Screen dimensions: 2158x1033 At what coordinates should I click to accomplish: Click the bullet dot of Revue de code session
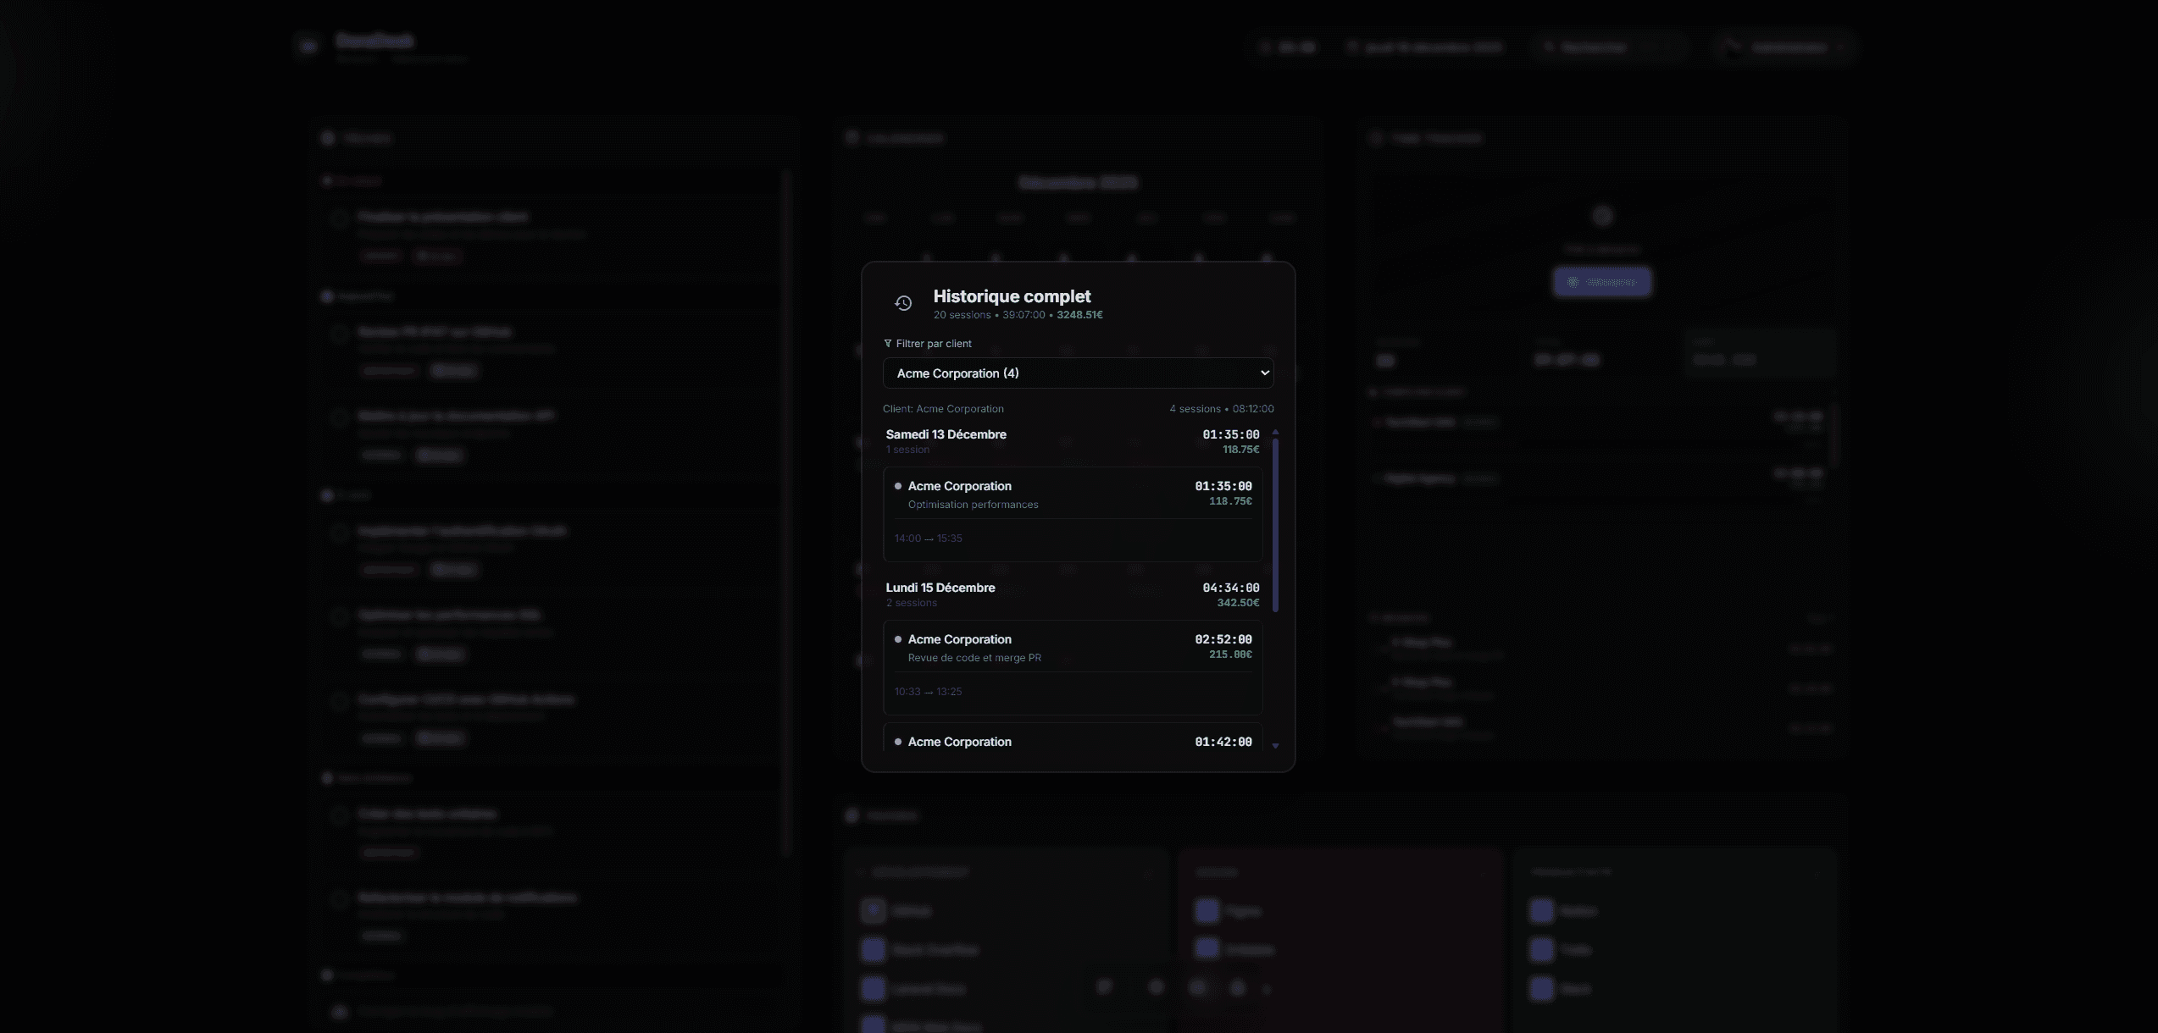(x=898, y=639)
